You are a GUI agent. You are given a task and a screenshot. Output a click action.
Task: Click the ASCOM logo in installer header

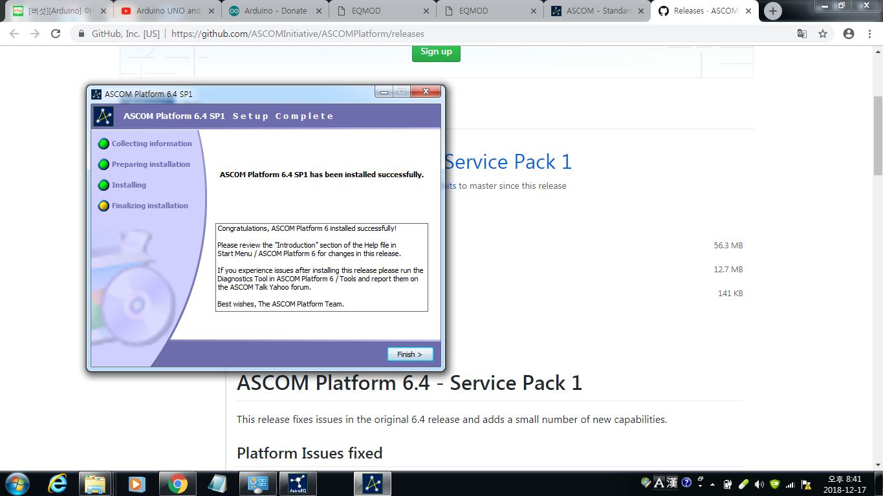(x=104, y=116)
